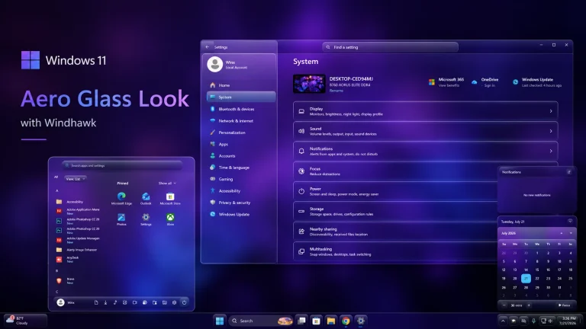Open Microsoft Store pinned in Start menu

pyautogui.click(x=170, y=199)
